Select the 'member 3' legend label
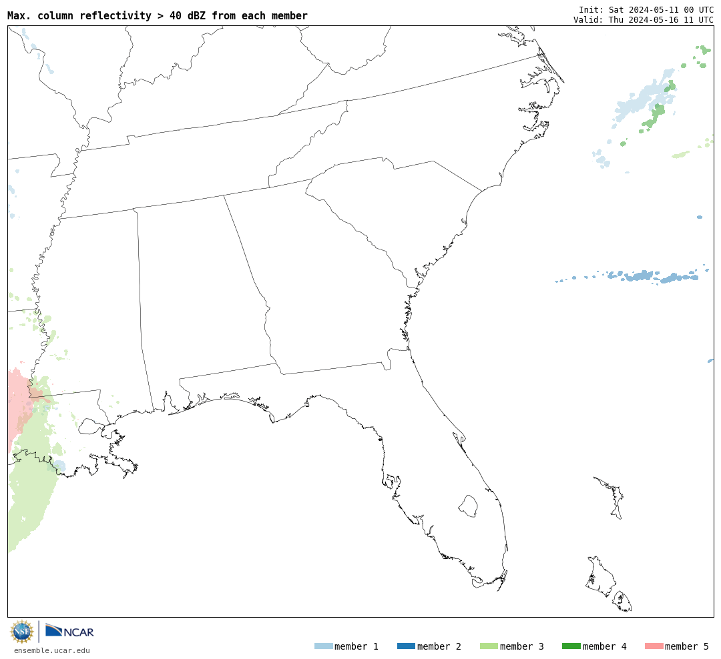The image size is (721, 659). point(522,646)
